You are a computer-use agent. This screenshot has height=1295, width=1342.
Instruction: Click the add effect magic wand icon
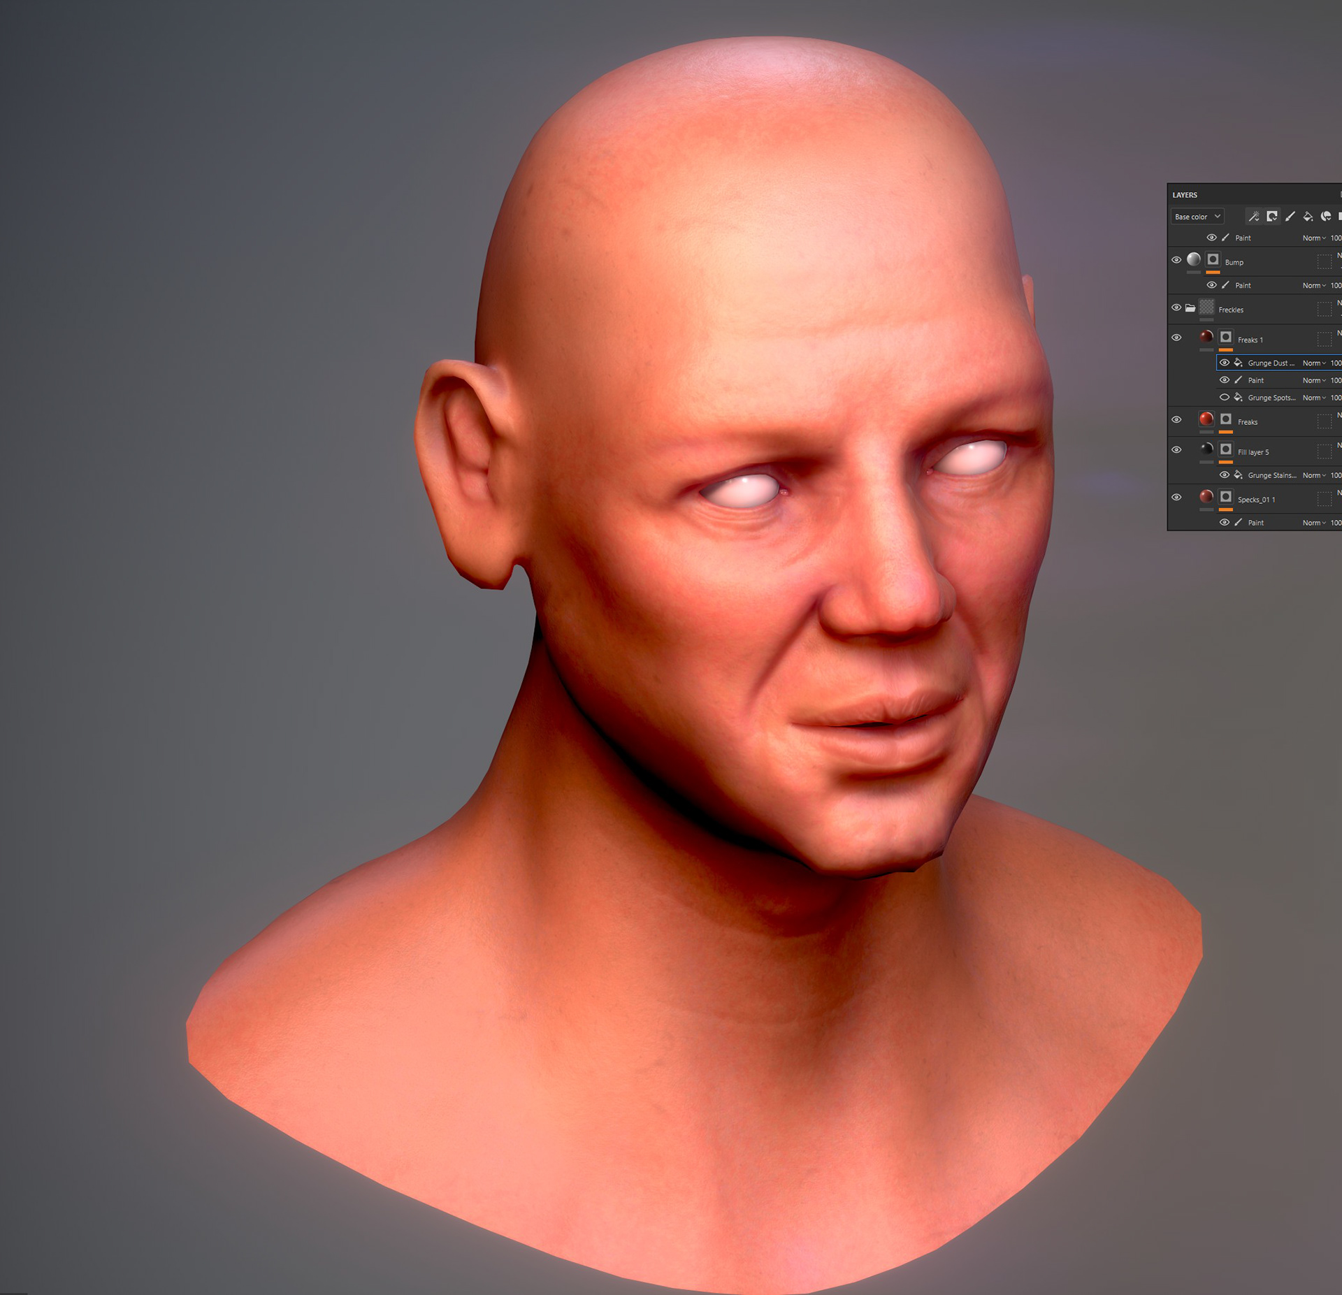(1254, 217)
